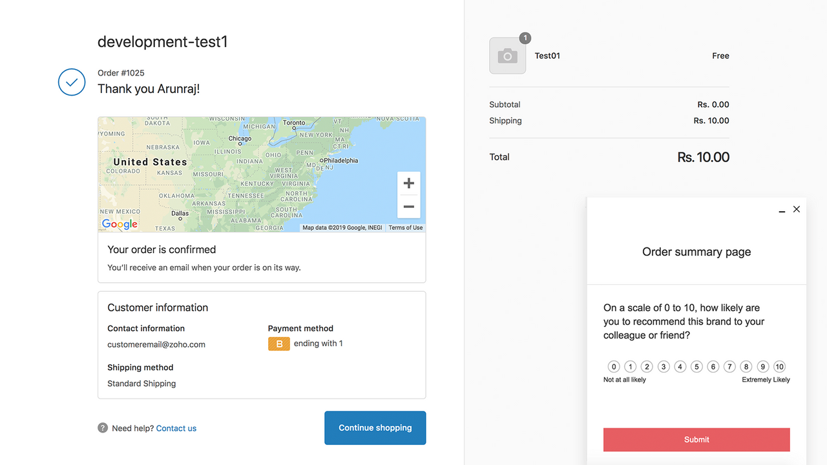The height and width of the screenshot is (465, 827).
Task: Click the order confirmed checkmark
Action: coord(72,82)
